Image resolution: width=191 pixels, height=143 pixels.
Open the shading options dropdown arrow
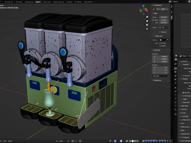pos(140,141)
